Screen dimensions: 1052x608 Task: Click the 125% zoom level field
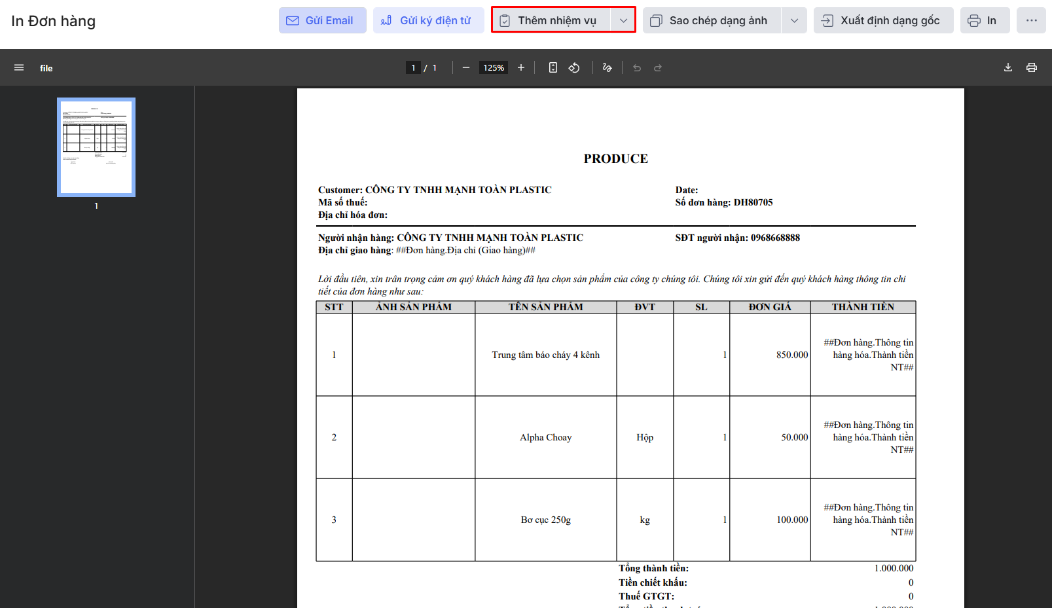pos(494,67)
